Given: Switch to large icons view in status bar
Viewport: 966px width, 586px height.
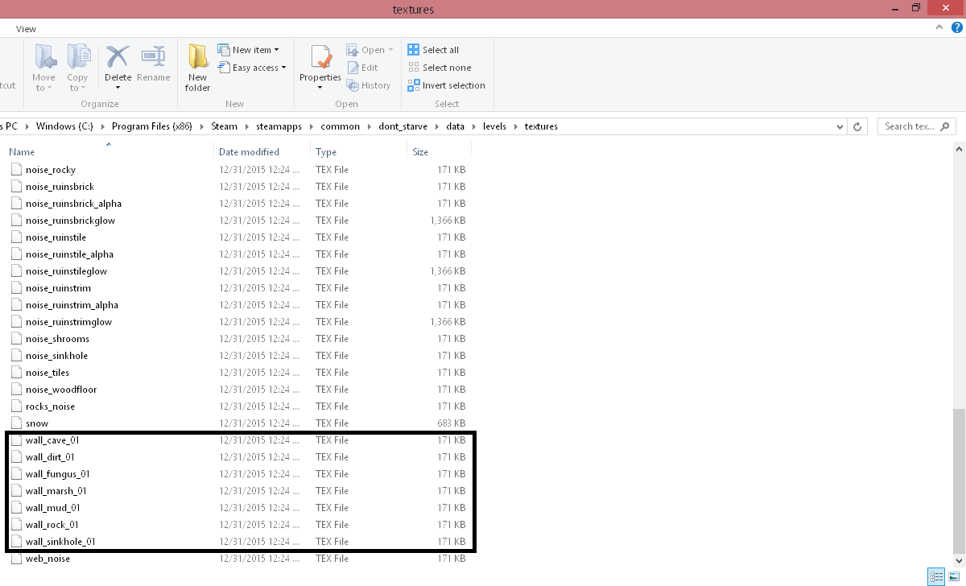Looking at the screenshot, I should (953, 576).
